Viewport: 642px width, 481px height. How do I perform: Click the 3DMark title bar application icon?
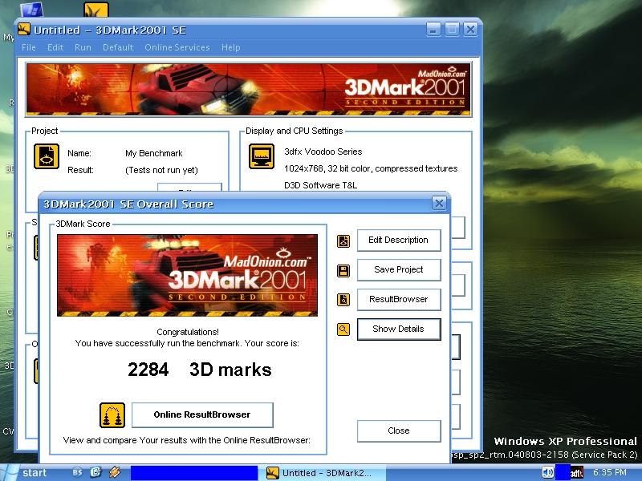24,29
